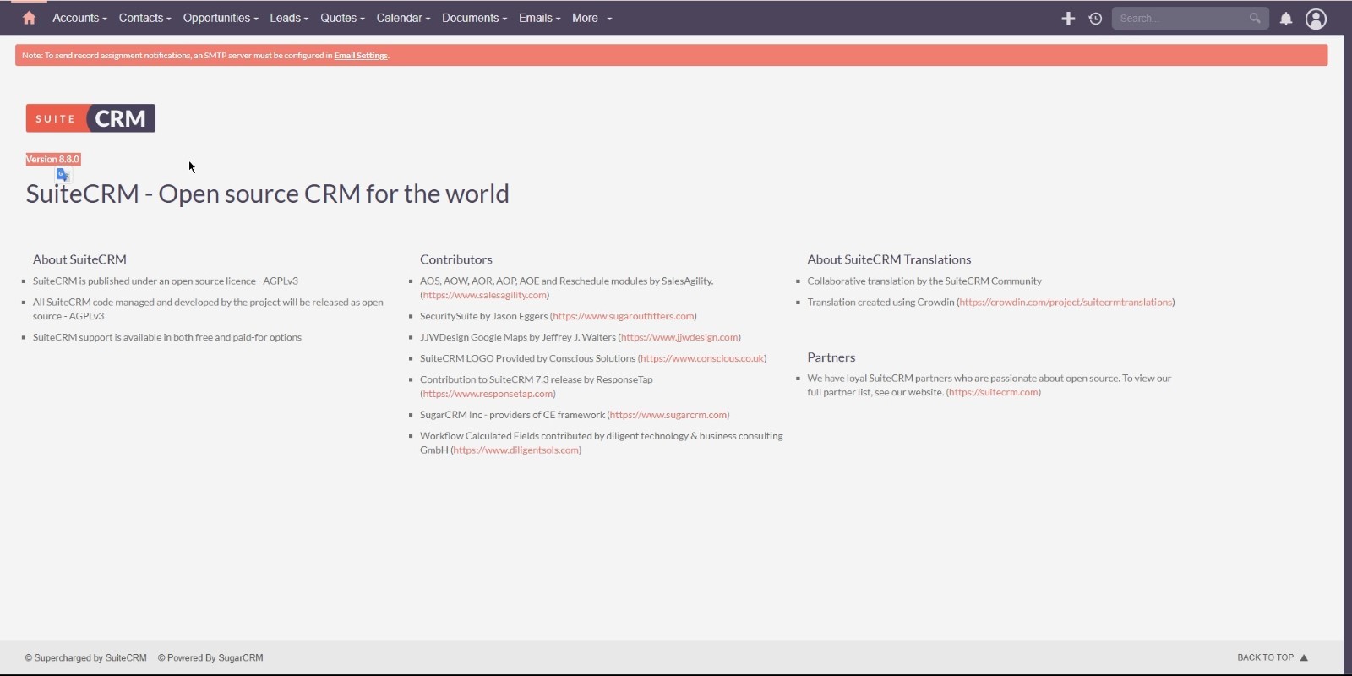Click the Back To Top text
1352x676 pixels.
click(1265, 657)
